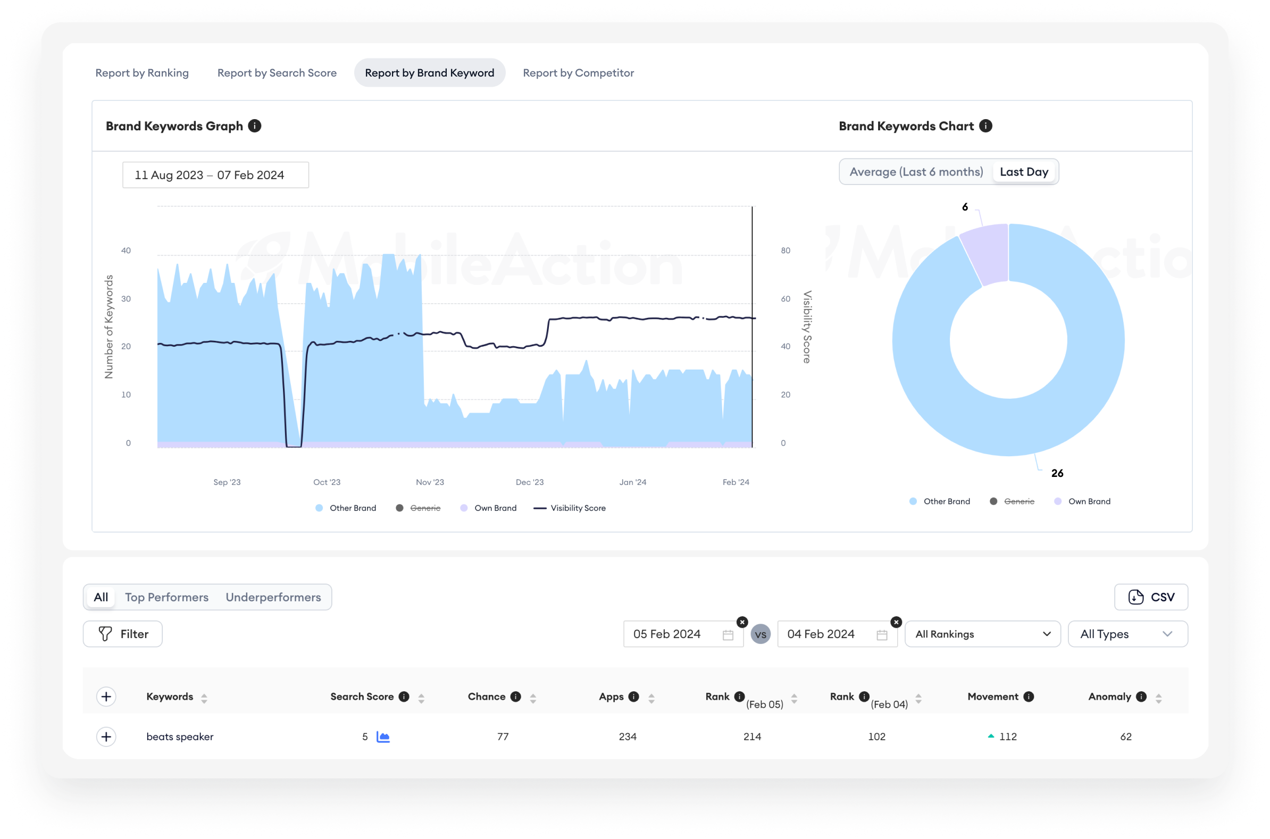Show Underperformers tab

coord(273,598)
